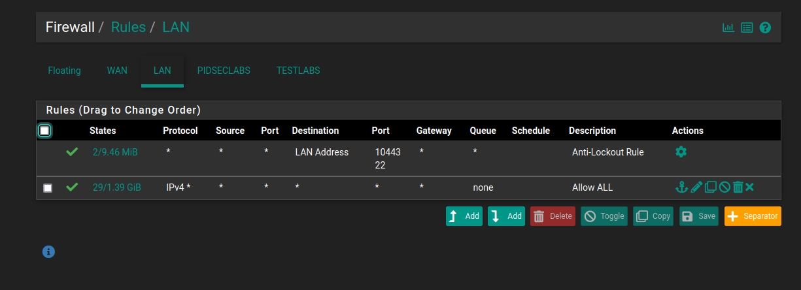Viewport: 801px width, 290px height.
Task: Disable the Allow ALL rule via ban icon
Action: tap(724, 187)
